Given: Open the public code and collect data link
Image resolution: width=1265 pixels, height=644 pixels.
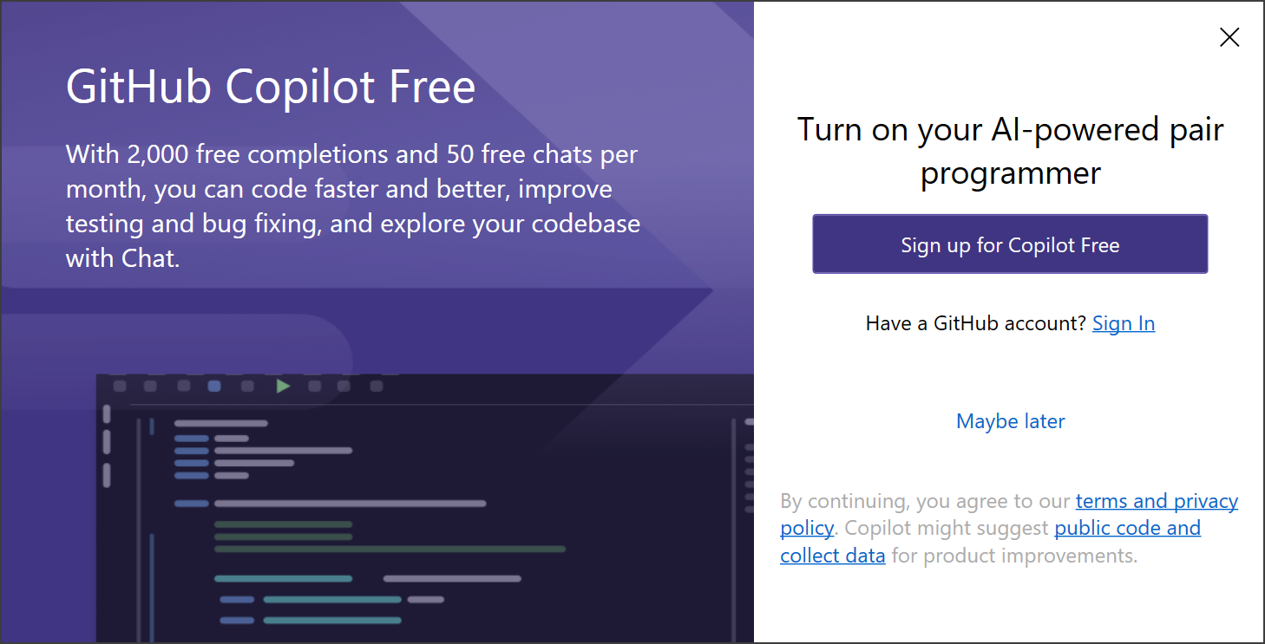Looking at the screenshot, I should 1127,527.
